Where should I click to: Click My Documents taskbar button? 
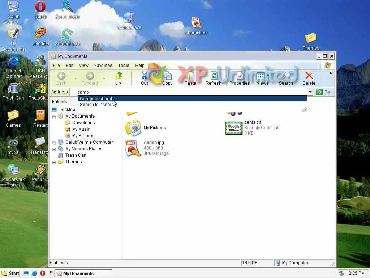(x=83, y=273)
